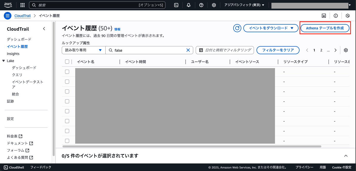Go to the previous page of events
This screenshot has width=356, height=171.
coord(307,50)
